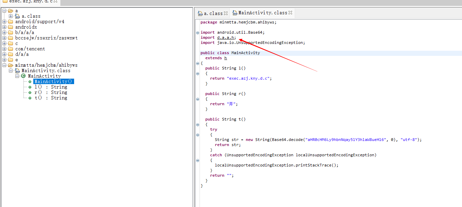This screenshot has width=462, height=207.
Task: Click the folder icon of package c
Action: pyautogui.click(x=11, y=43)
